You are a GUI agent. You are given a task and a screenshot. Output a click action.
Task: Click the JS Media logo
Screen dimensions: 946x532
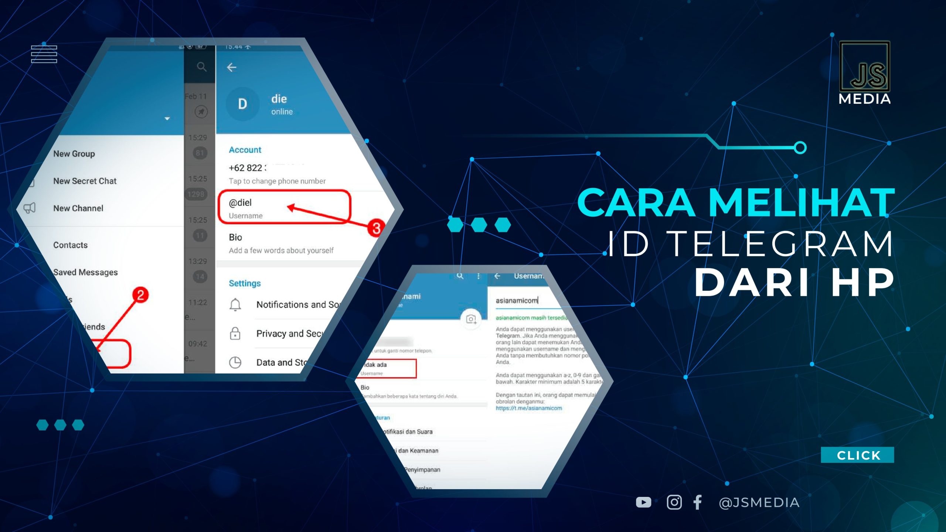pos(864,73)
